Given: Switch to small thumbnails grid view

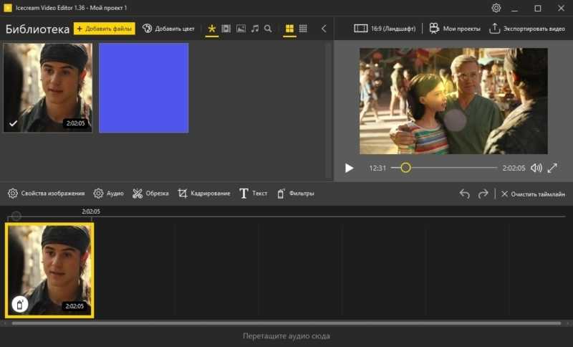Looking at the screenshot, I should (x=303, y=29).
